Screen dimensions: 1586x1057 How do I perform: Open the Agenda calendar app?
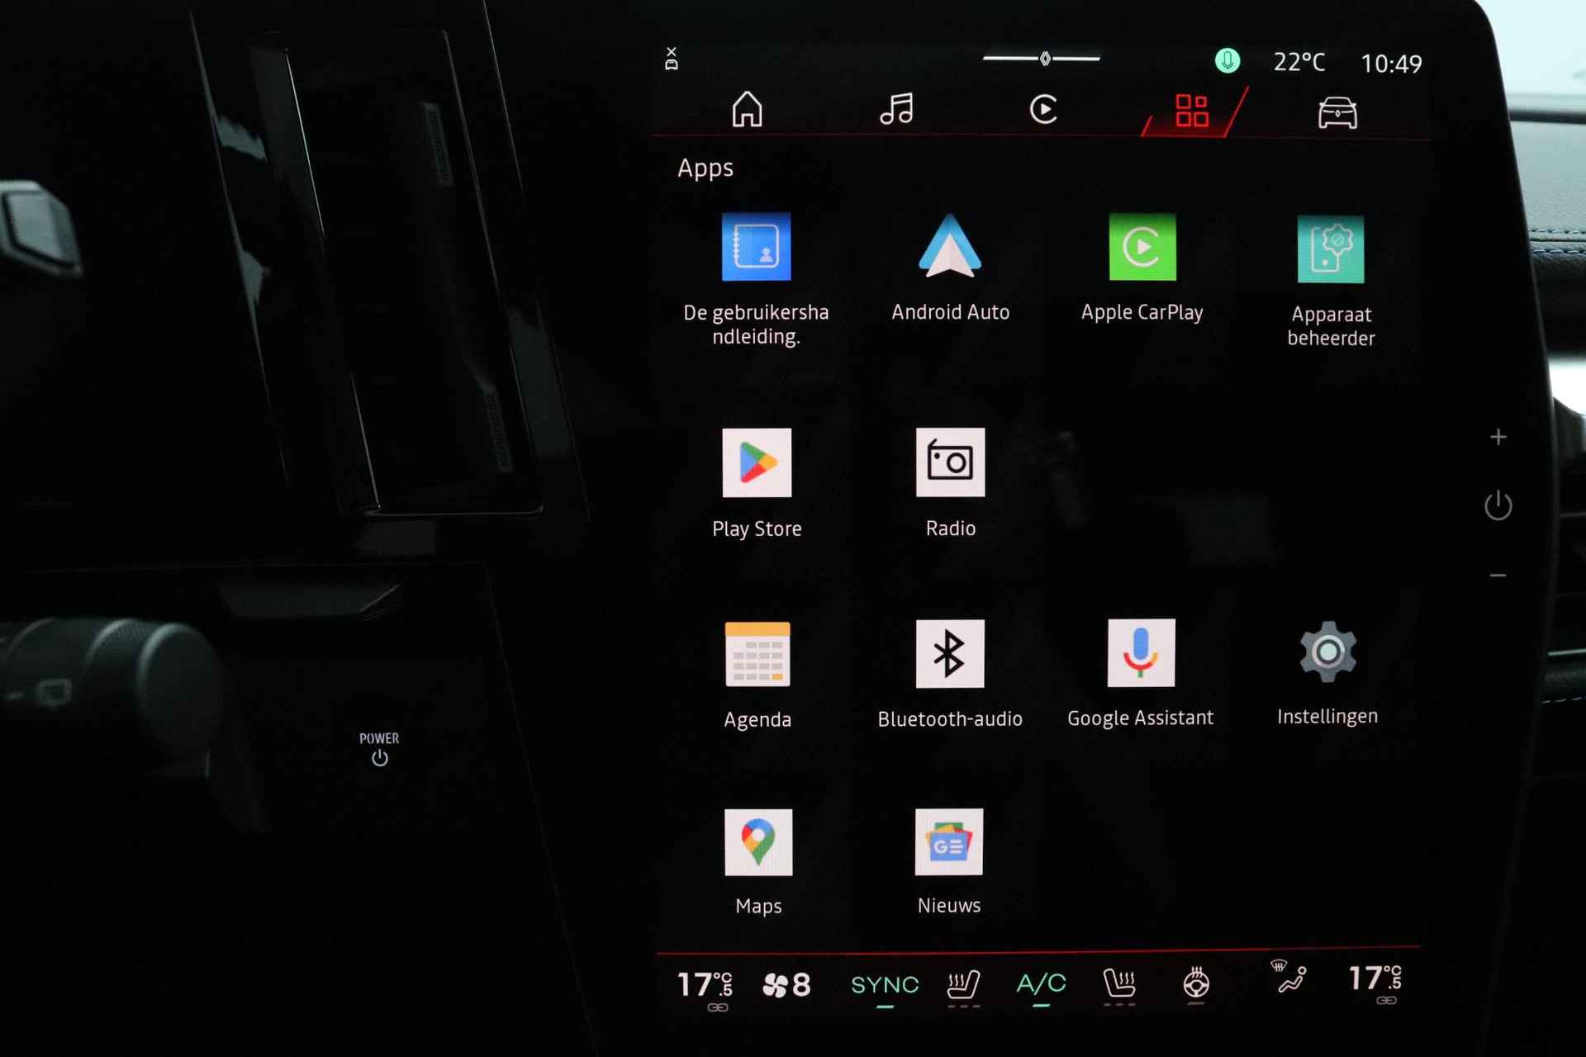[757, 654]
